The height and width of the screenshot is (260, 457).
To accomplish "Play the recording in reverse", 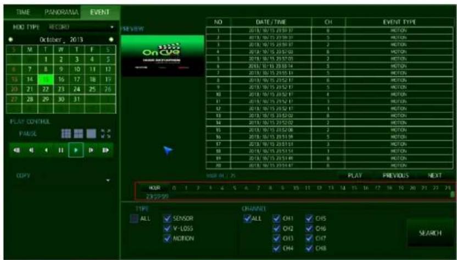I will click(x=46, y=150).
